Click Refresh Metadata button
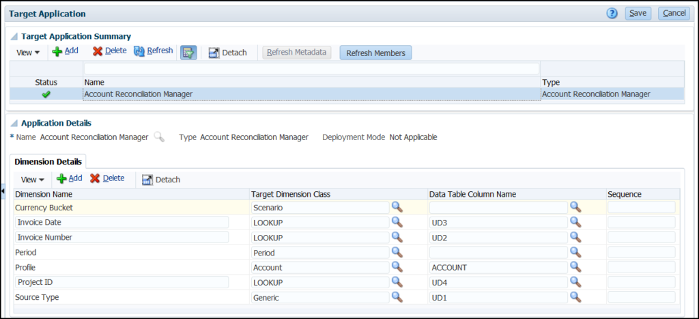This screenshot has width=699, height=319. [297, 52]
